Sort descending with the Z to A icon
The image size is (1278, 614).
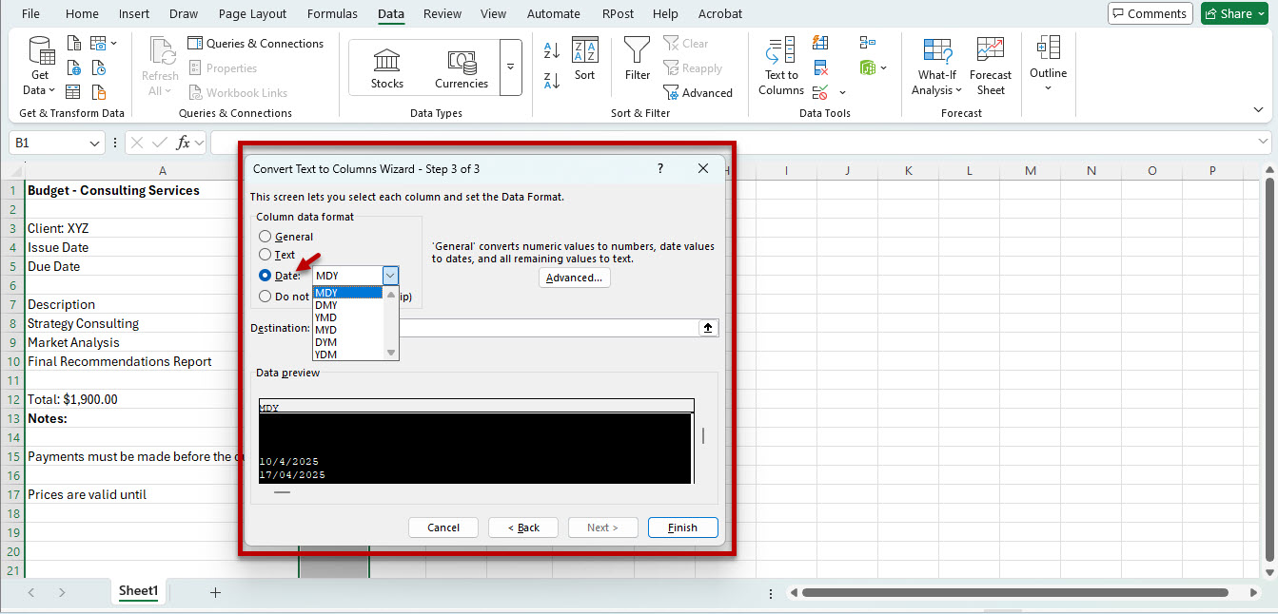(552, 80)
